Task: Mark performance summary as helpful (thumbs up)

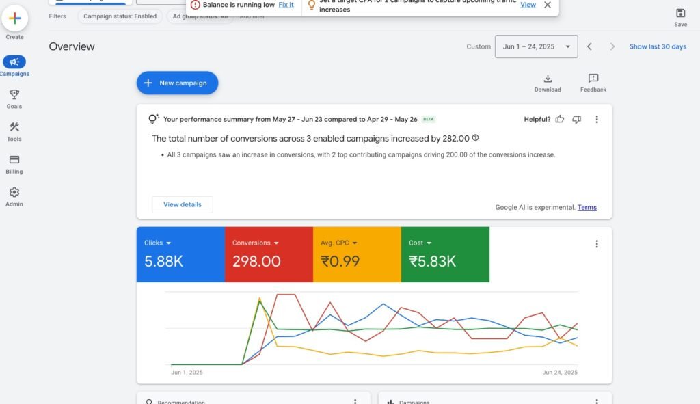Action: click(x=560, y=119)
